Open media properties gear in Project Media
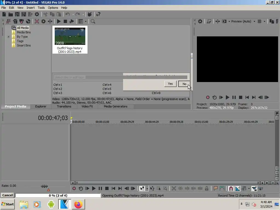Screen dimensions: 280x210 (43, 21)
